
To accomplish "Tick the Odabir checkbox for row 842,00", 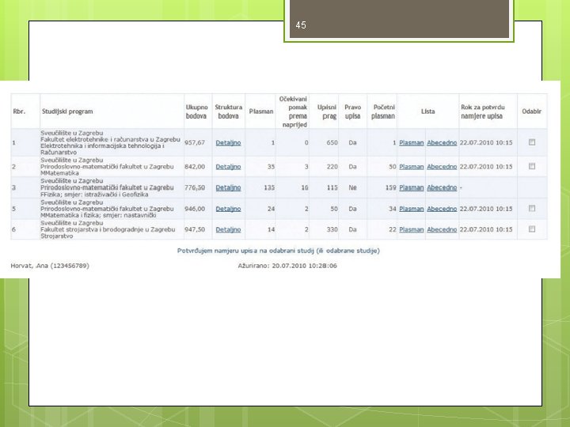I will [532, 166].
